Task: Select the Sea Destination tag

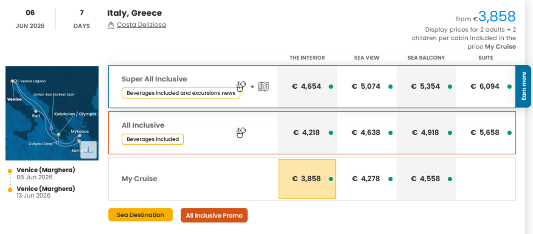Action: click(140, 215)
